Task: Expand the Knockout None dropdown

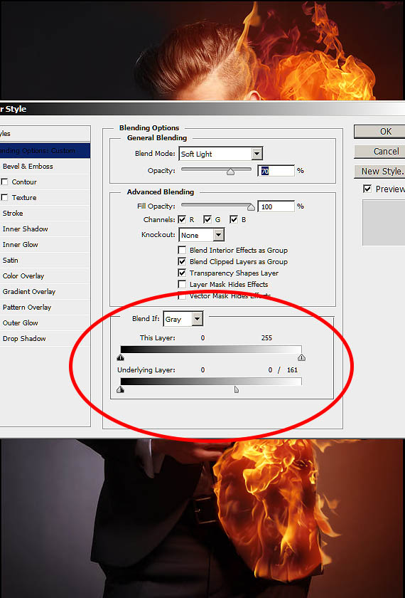Action: (201, 236)
